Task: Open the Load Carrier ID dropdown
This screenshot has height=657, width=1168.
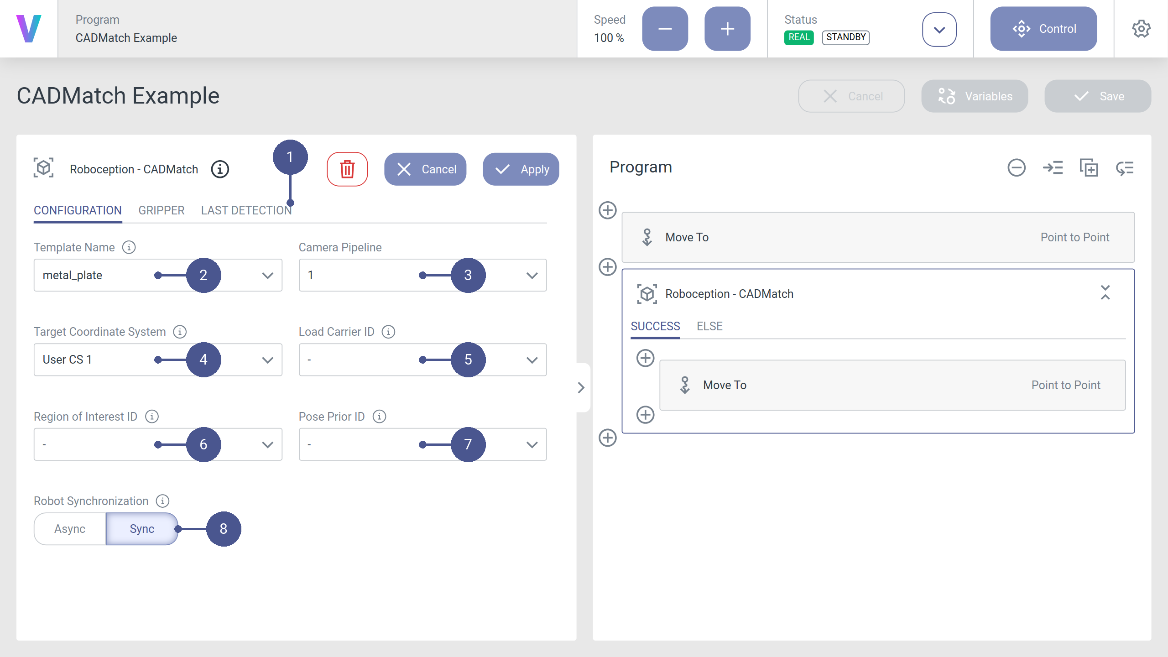Action: click(x=422, y=360)
